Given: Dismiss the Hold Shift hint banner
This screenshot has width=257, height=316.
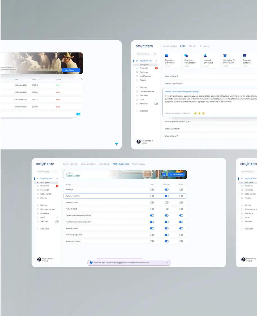Looking at the screenshot, I should pos(167,263).
